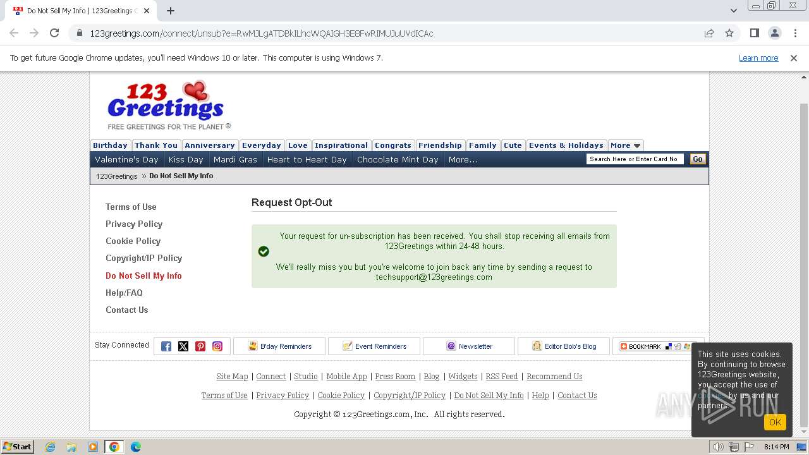Open Help/FAQ in the sidebar
The image size is (809, 455).
(x=124, y=293)
